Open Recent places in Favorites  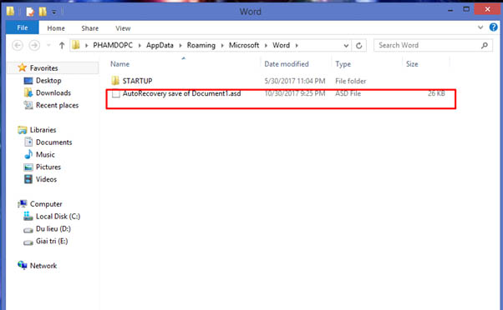[57, 105]
